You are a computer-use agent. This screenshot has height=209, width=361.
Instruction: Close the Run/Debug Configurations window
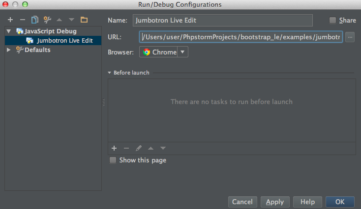(5, 4)
